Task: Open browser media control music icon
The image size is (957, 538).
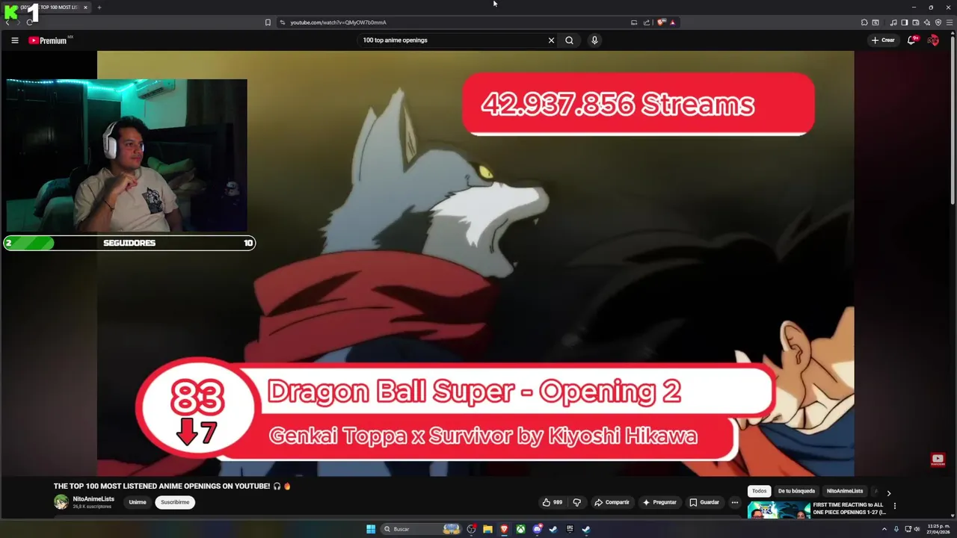Action: (893, 22)
